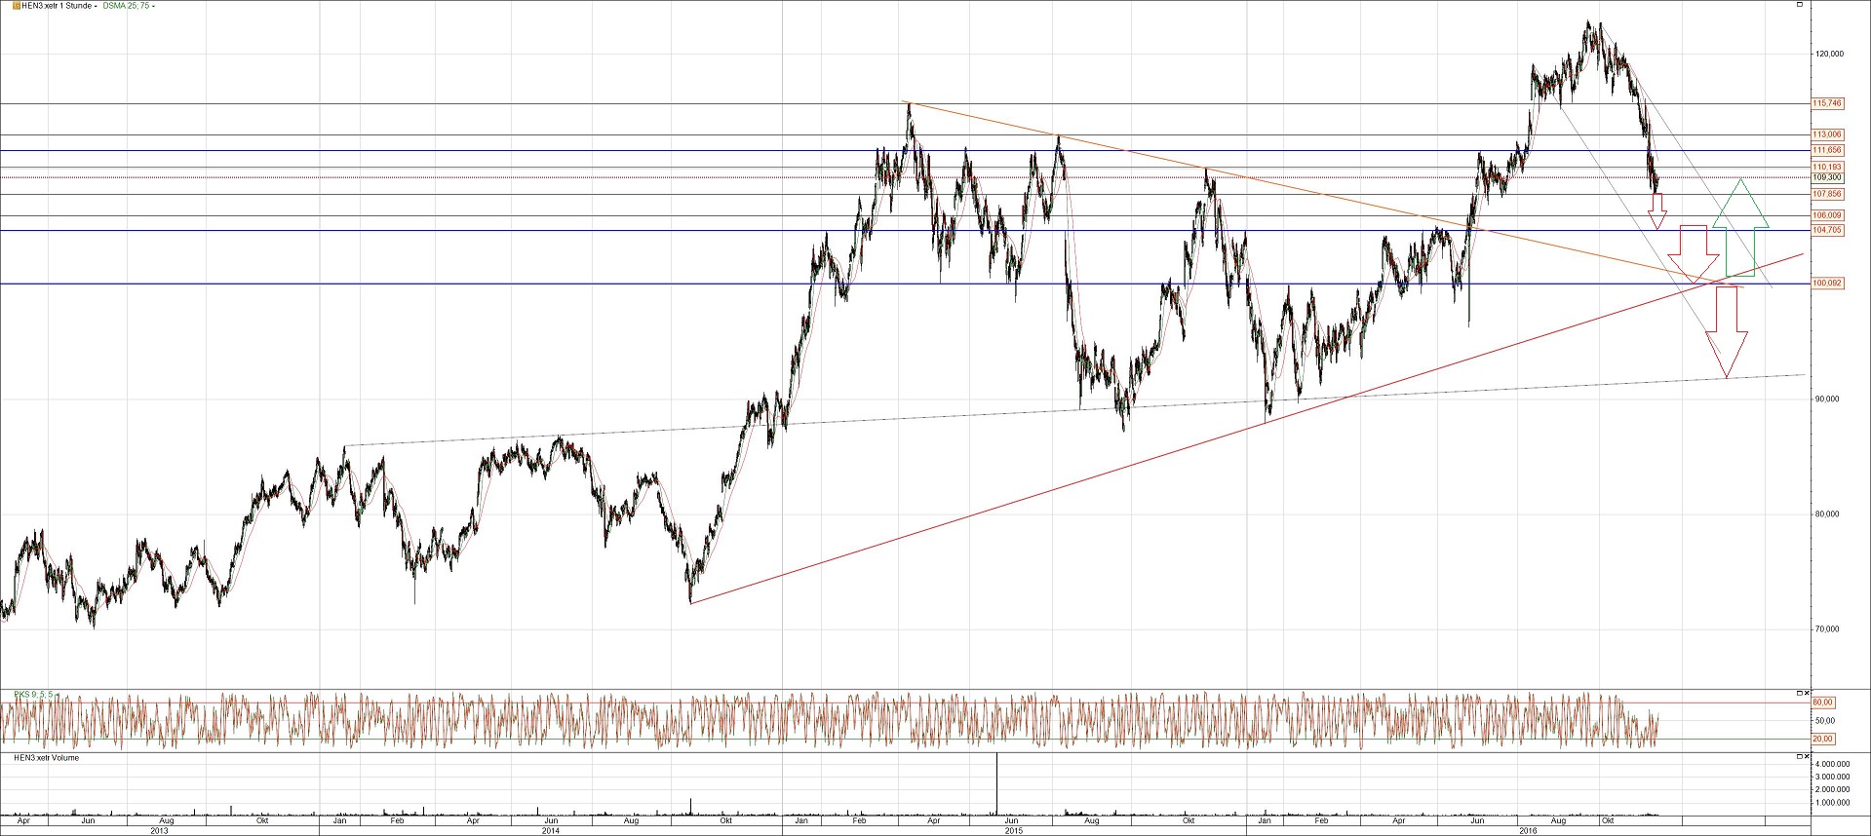Maximize the main price chart panel
The height and width of the screenshot is (836, 1871).
1799,6
